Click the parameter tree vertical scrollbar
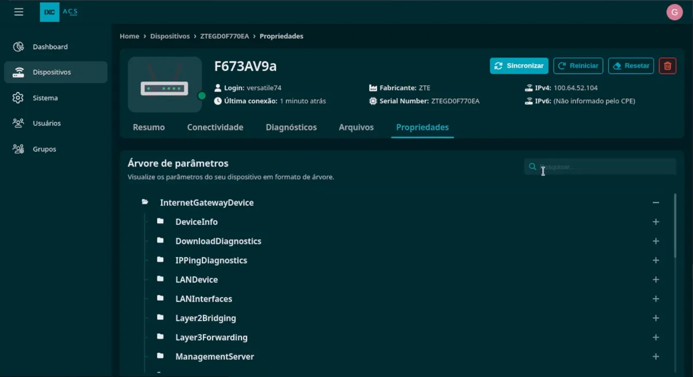The image size is (693, 377). pos(675,225)
